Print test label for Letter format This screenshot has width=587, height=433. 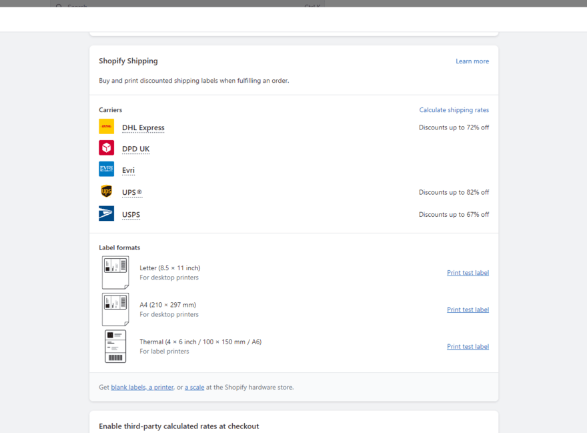tap(468, 273)
